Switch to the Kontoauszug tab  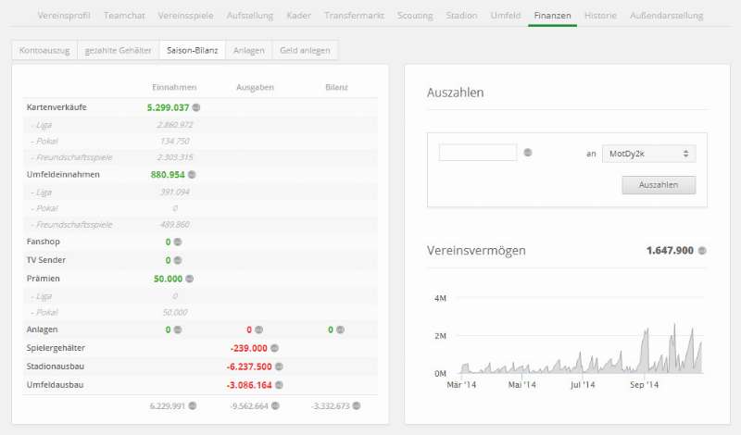click(x=44, y=50)
